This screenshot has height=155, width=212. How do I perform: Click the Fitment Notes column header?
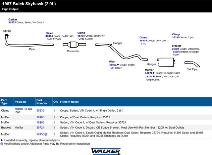69,102
